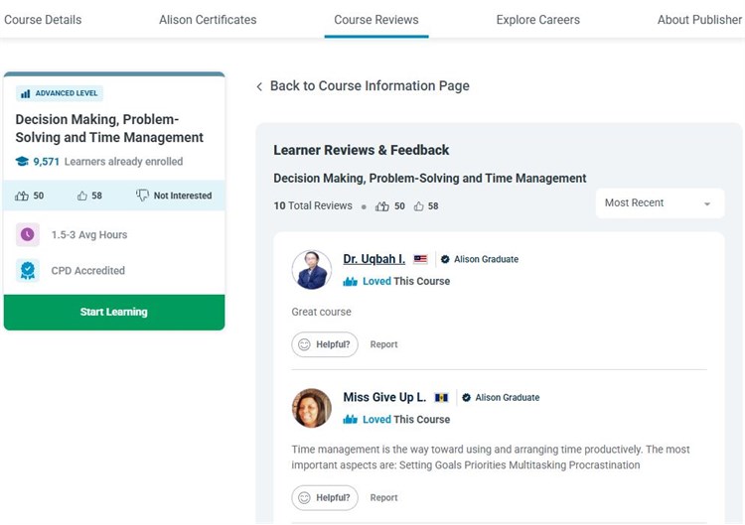Toggle Helpful on Dr. Uqbah's review
Viewport: 745px width, 525px height.
click(324, 344)
